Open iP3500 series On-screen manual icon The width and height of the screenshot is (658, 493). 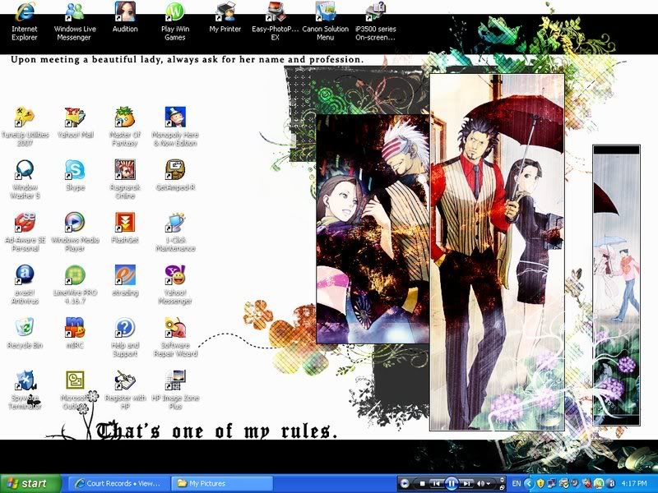[x=376, y=21]
